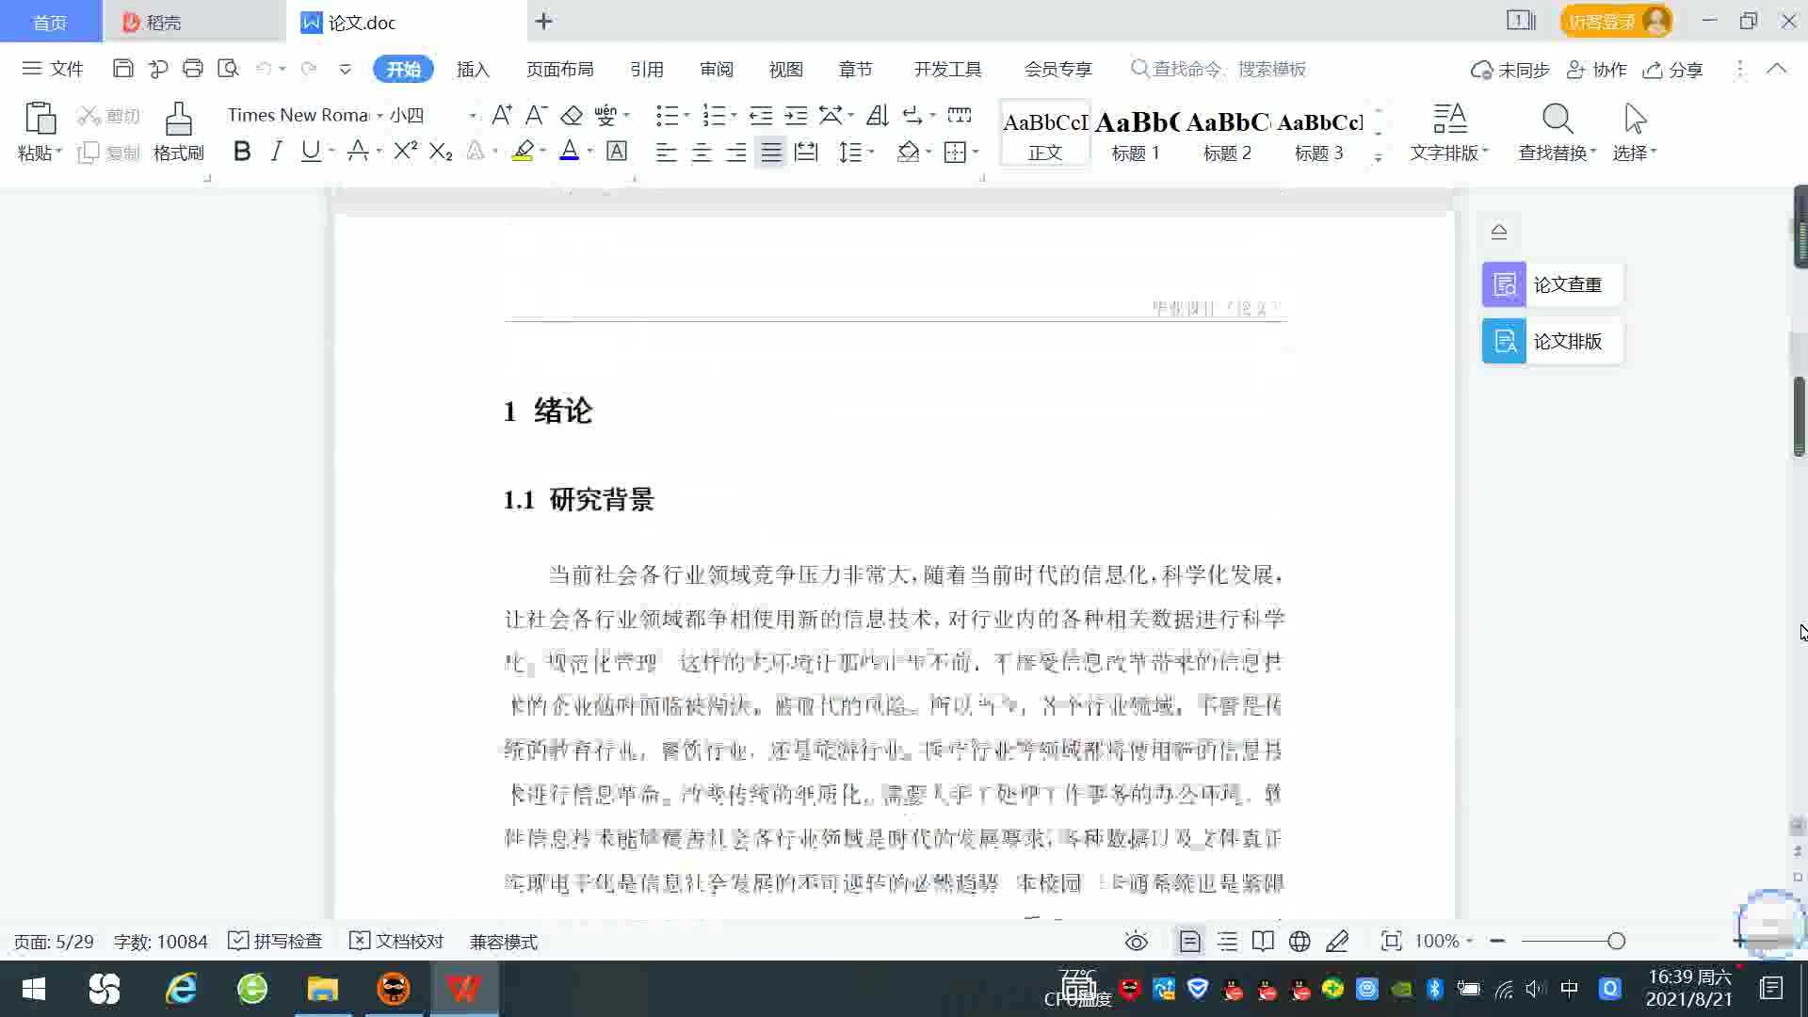Switch to the 页面布局 ribbon tab

pyautogui.click(x=559, y=70)
